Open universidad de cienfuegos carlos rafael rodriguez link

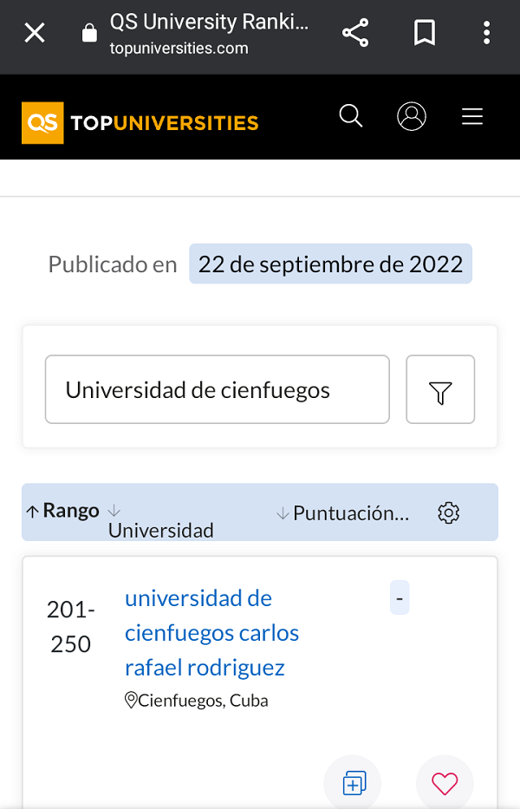(212, 633)
